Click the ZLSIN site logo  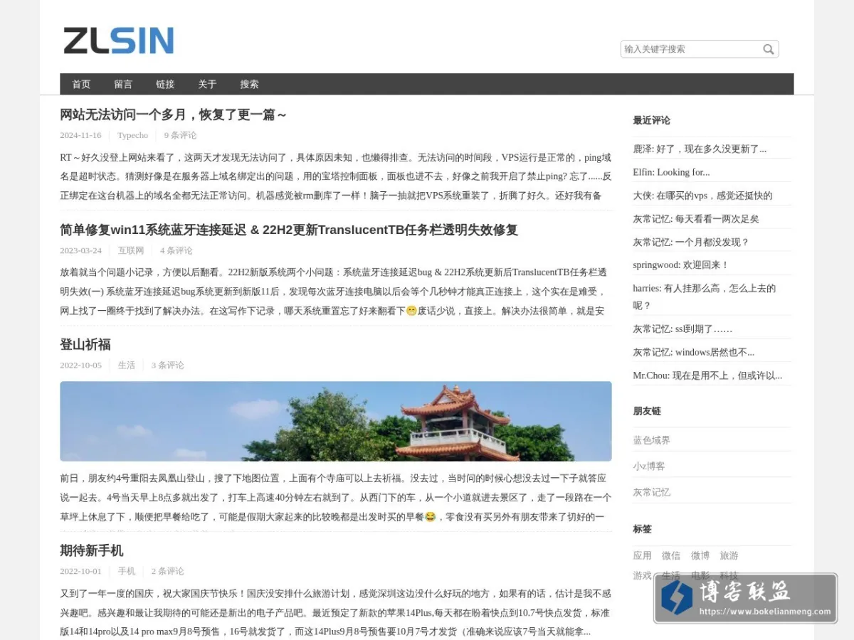click(x=118, y=41)
